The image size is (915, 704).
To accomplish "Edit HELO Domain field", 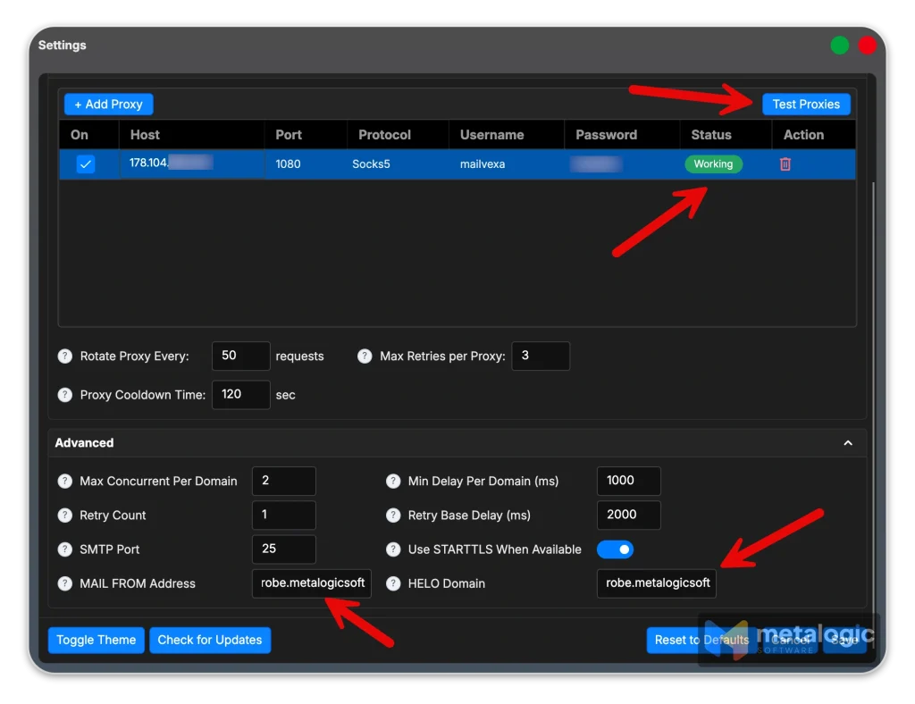I will [657, 583].
